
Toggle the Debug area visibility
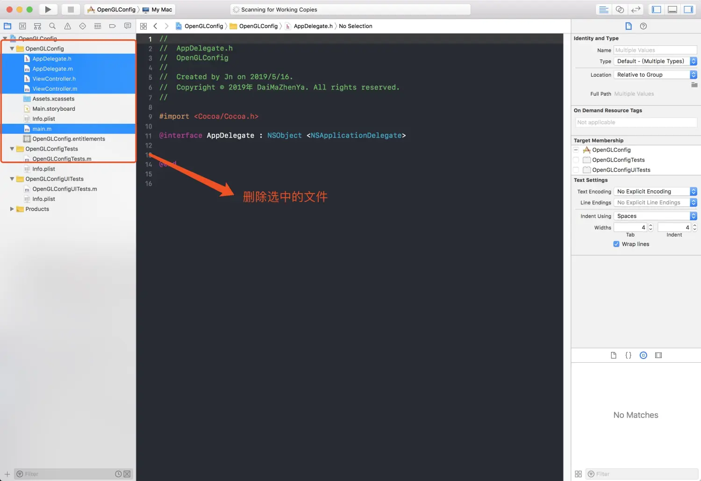tap(672, 9)
